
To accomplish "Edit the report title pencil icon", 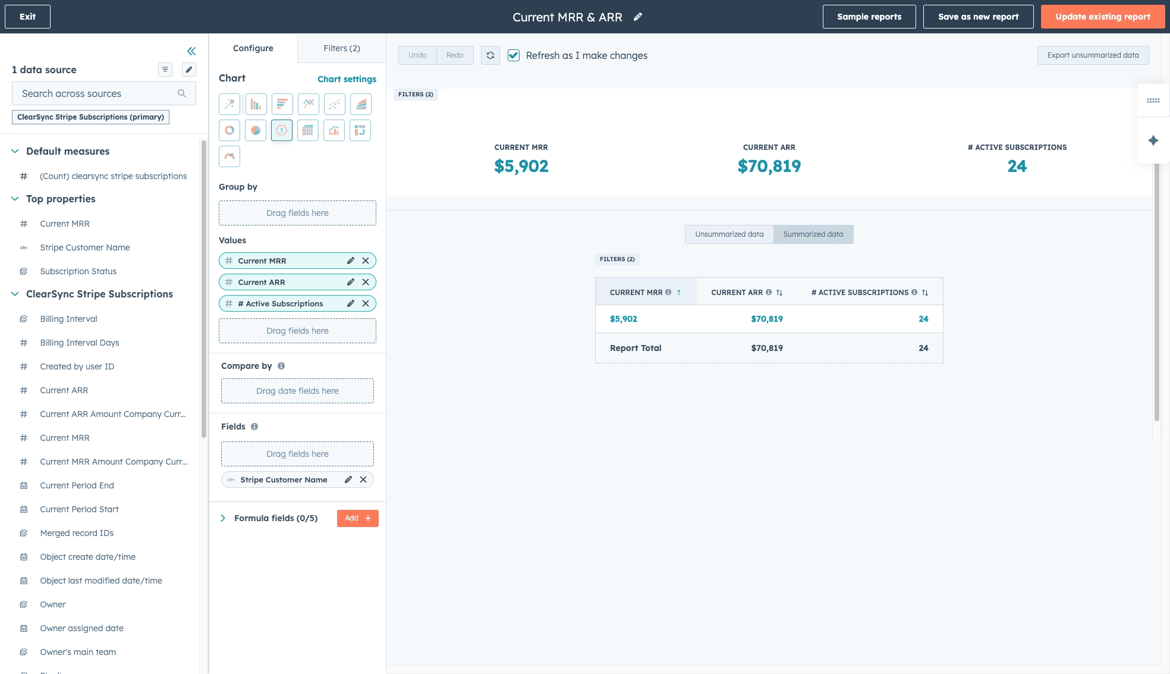I will point(638,17).
